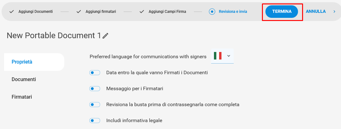341x129 pixels.
Task: Open the Proprietà tab
Action: [34, 62]
